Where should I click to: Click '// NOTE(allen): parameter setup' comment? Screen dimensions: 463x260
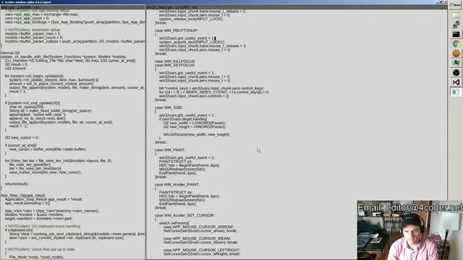(33, 30)
